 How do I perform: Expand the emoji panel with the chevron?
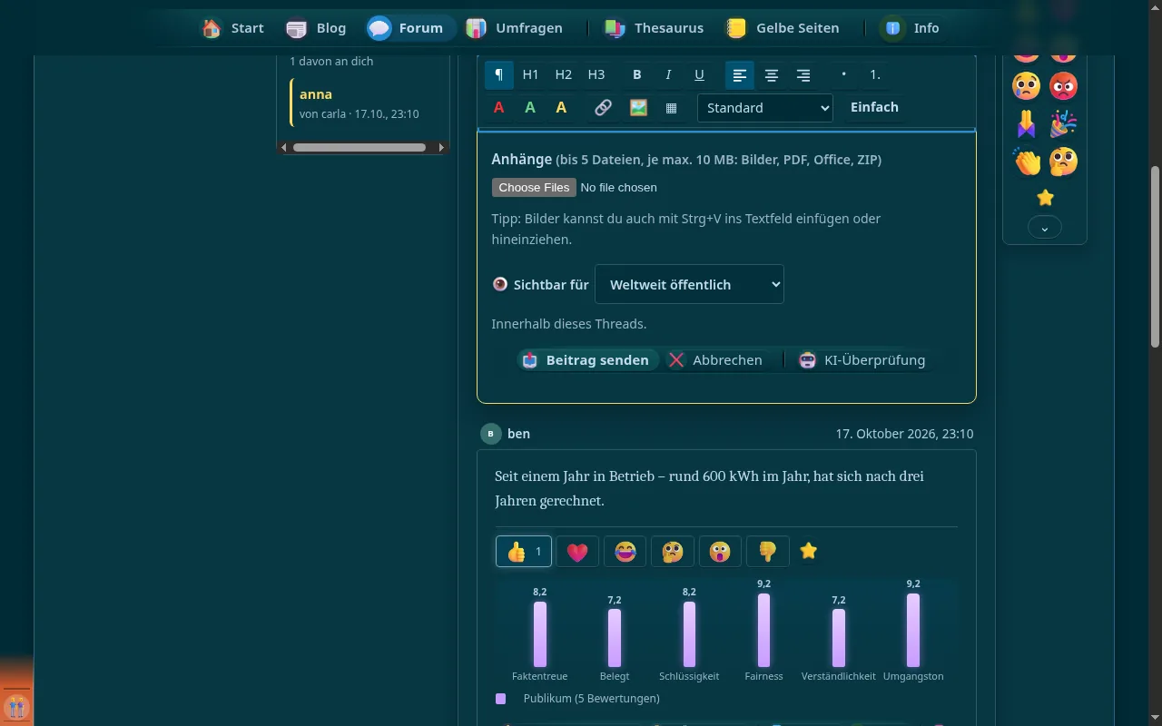[x=1045, y=227]
